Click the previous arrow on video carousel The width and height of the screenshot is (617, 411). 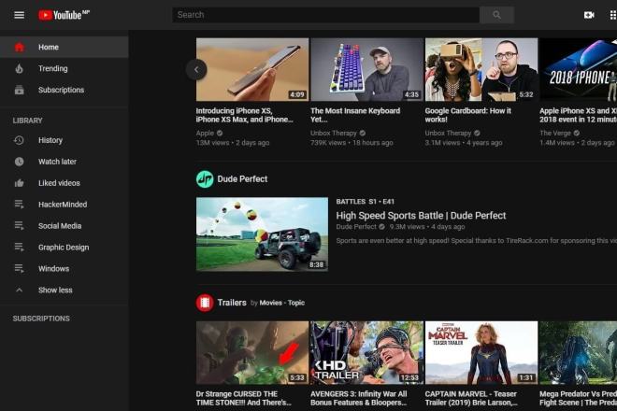click(196, 70)
